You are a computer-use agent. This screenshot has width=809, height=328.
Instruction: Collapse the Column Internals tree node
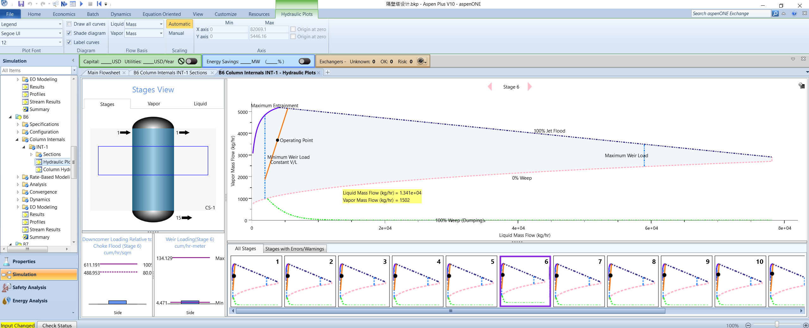coord(17,139)
